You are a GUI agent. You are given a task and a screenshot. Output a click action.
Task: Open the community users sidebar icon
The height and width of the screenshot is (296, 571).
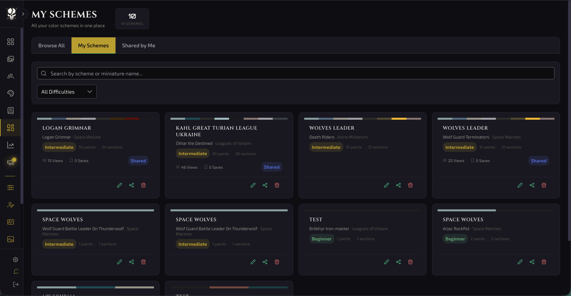[x=11, y=76]
